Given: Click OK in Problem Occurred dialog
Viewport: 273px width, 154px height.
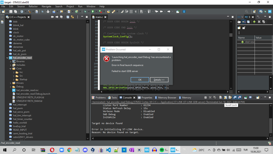Looking at the screenshot, I should tap(140, 80).
